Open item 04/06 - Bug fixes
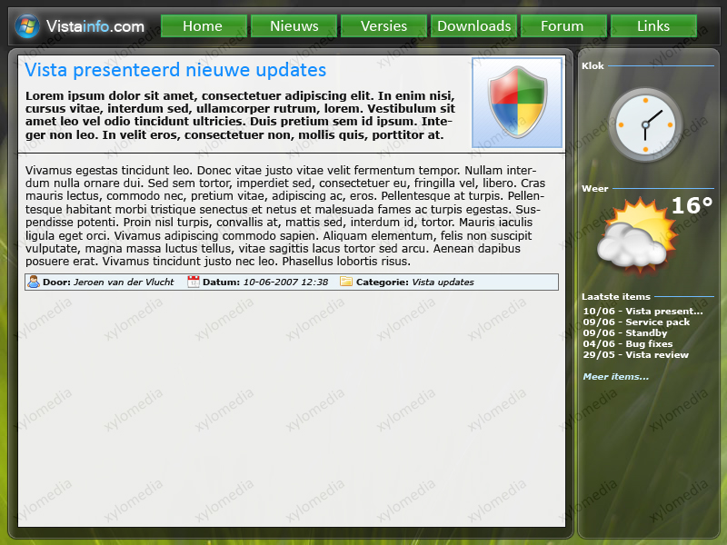727x545 pixels. point(628,344)
